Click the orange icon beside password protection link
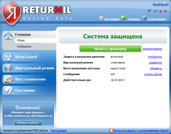The height and width of the screenshot is (134, 171). [x=112, y=130]
